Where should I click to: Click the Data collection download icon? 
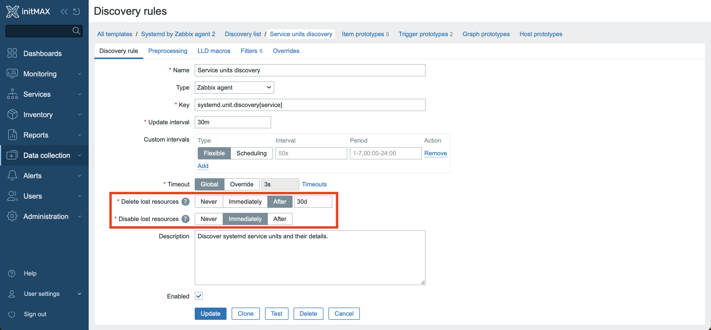[x=12, y=155]
